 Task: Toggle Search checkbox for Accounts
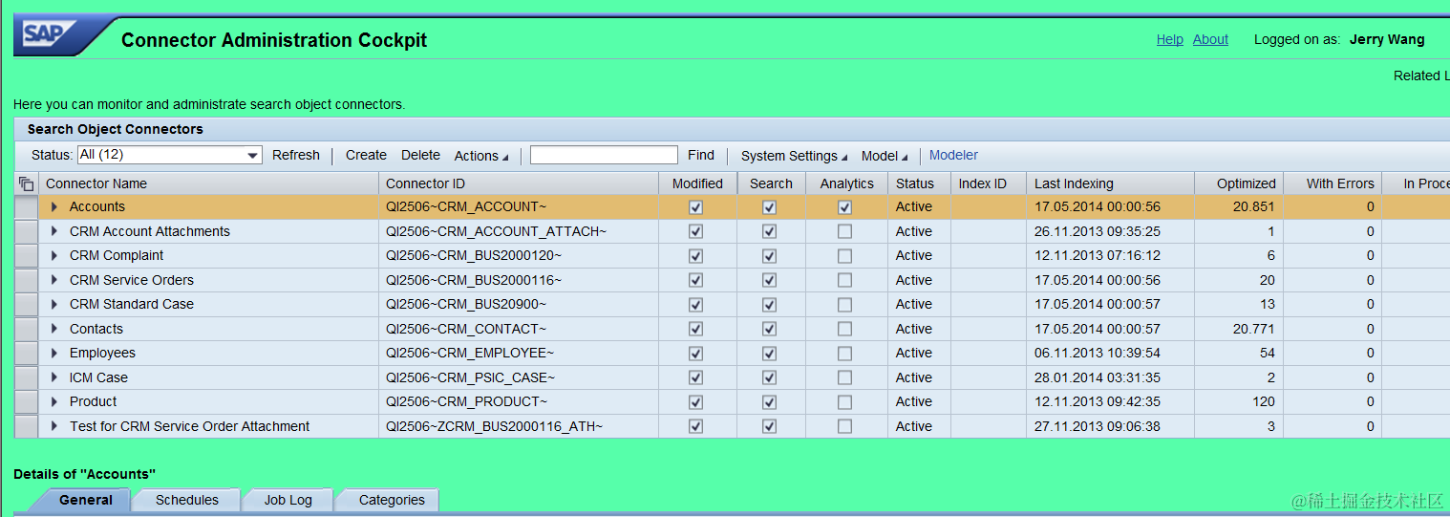(769, 207)
